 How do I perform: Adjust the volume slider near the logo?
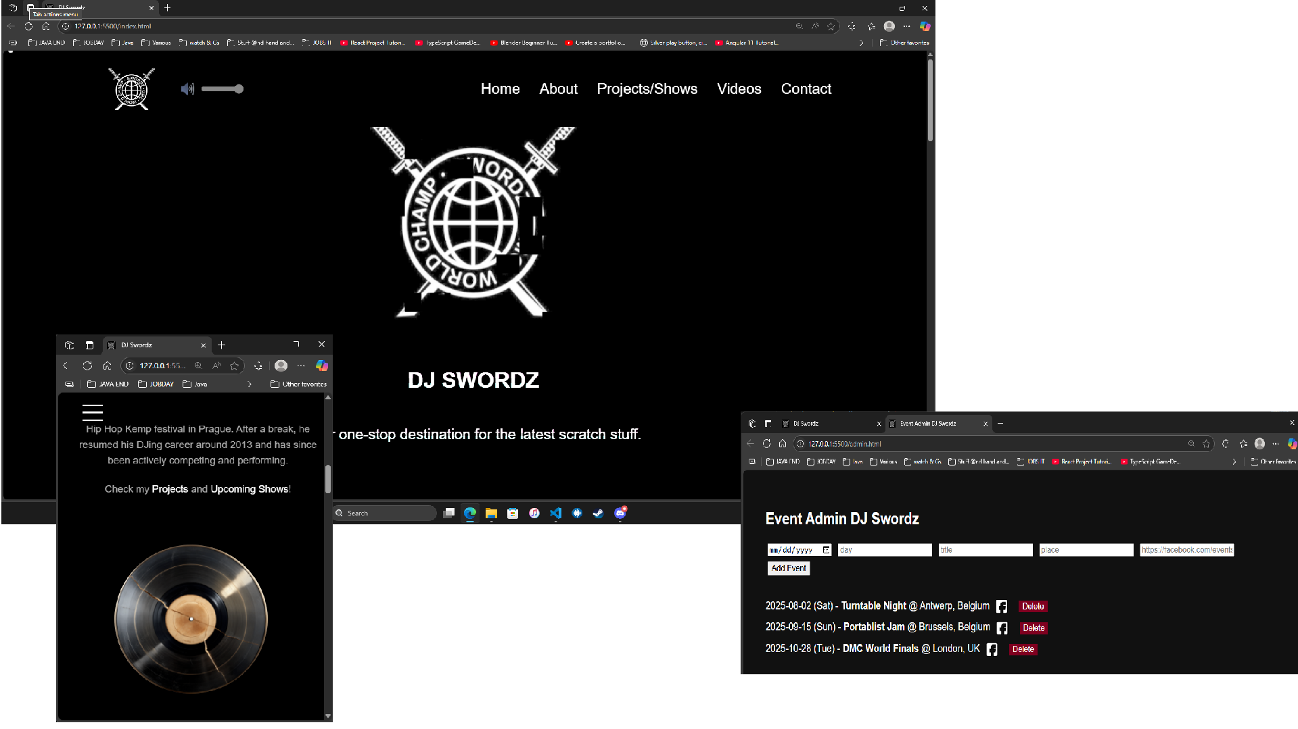coord(223,89)
